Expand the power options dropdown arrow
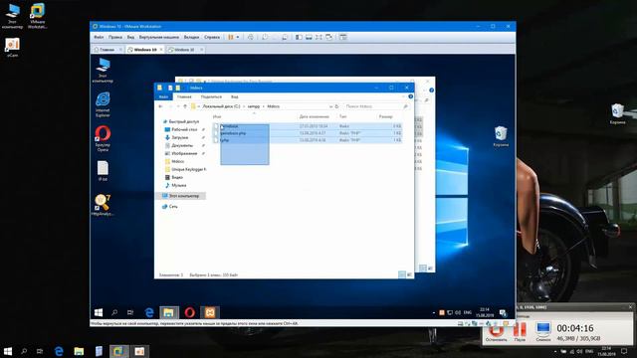The image size is (637, 358). (238, 37)
